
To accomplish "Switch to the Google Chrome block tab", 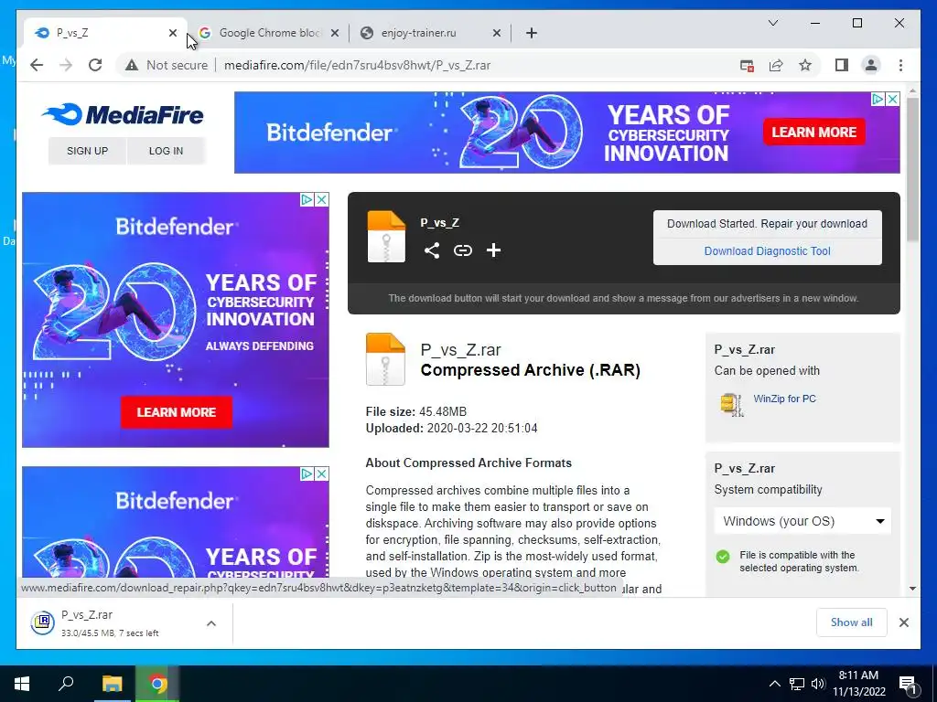I will (268, 33).
